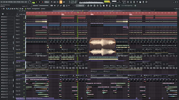179x100 pixels.
Task: Toggle loop recording icon
Action: [64, 2]
